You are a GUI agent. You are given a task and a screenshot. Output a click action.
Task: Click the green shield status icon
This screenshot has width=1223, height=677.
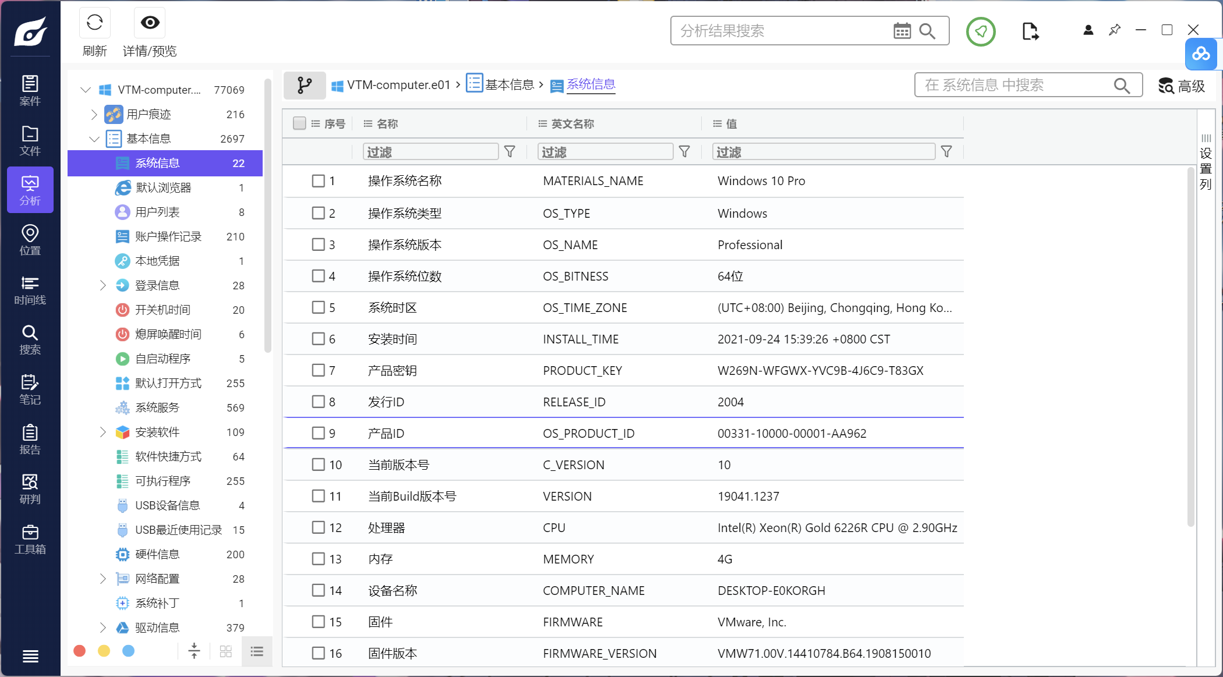pyautogui.click(x=981, y=31)
